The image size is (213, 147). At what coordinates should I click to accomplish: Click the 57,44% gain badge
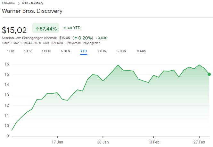coord(45,28)
